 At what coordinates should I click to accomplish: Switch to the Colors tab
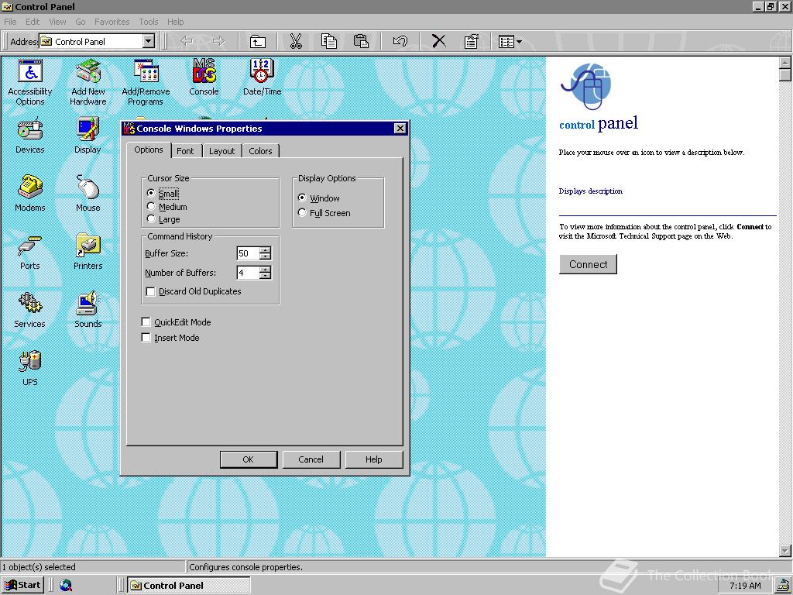260,151
